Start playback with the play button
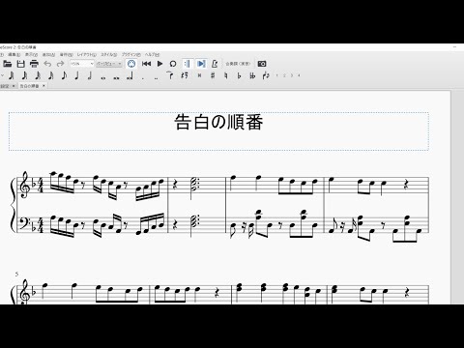The height and width of the screenshot is (348, 464). (159, 64)
